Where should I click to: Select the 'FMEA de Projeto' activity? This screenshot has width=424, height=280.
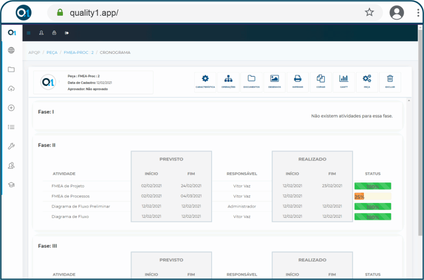point(68,186)
